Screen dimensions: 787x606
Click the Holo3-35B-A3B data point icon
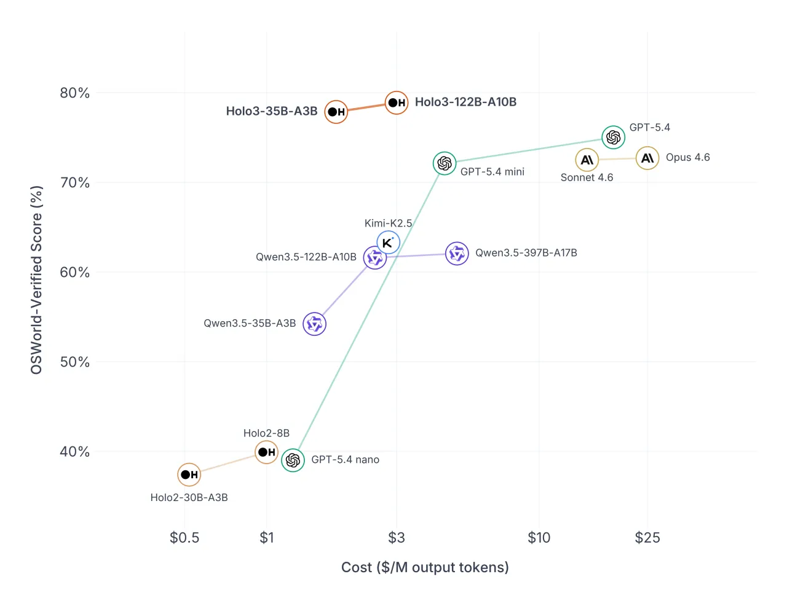(336, 112)
